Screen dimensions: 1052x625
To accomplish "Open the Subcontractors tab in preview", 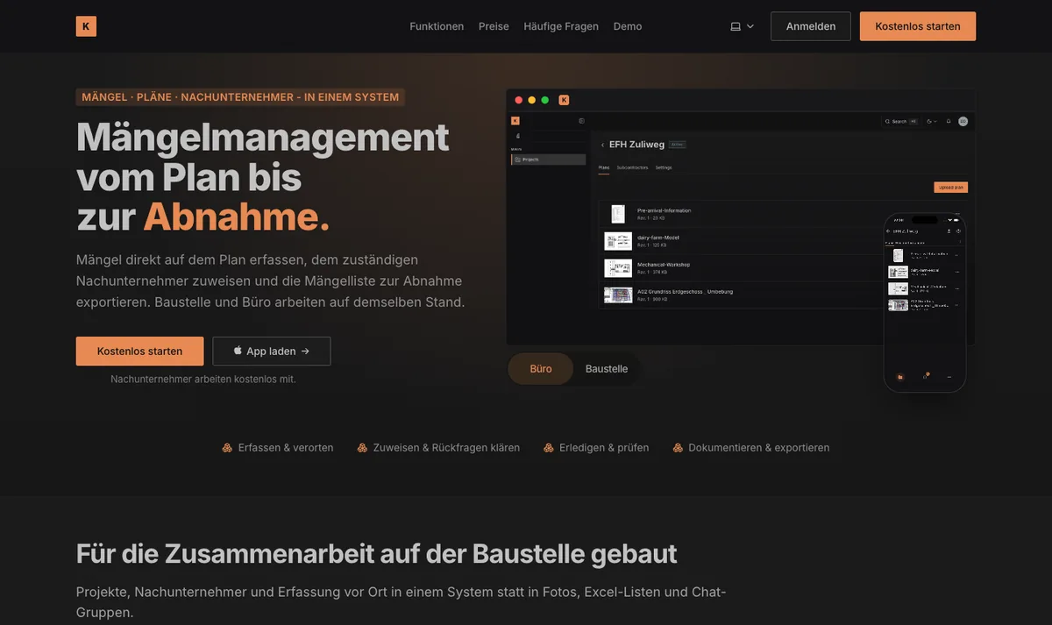I will pos(632,167).
